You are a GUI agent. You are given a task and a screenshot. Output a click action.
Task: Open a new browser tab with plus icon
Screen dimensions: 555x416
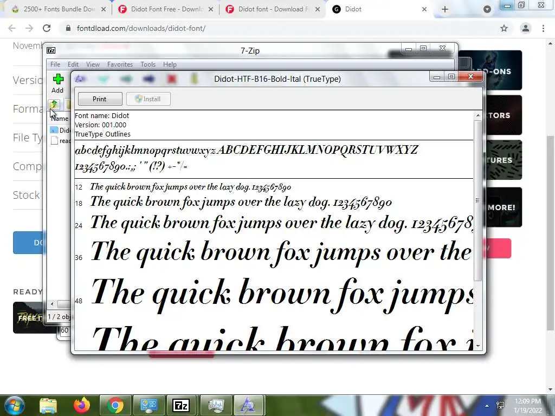click(x=445, y=9)
